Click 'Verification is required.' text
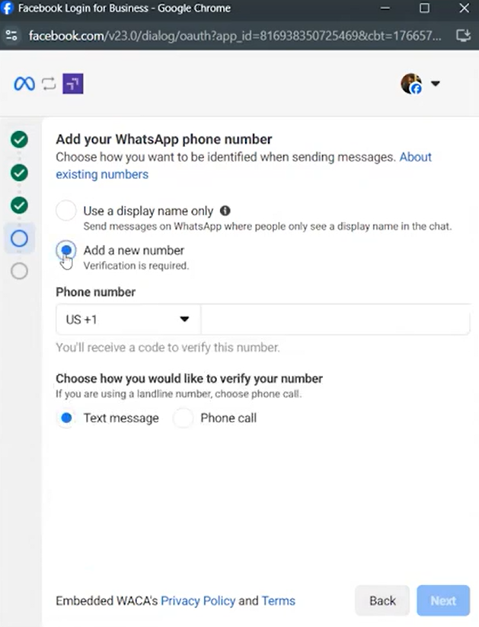The image size is (479, 627). coord(136,266)
